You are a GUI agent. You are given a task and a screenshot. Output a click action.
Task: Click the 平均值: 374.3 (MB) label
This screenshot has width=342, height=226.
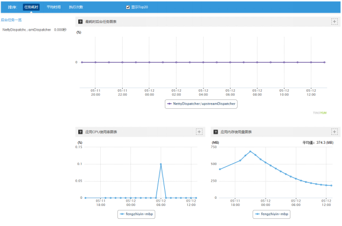tap(318, 143)
